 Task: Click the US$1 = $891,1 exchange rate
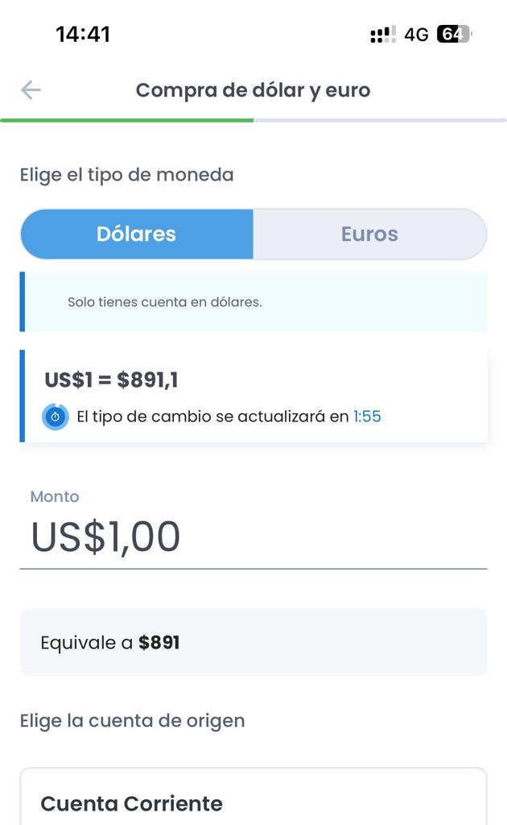(111, 379)
